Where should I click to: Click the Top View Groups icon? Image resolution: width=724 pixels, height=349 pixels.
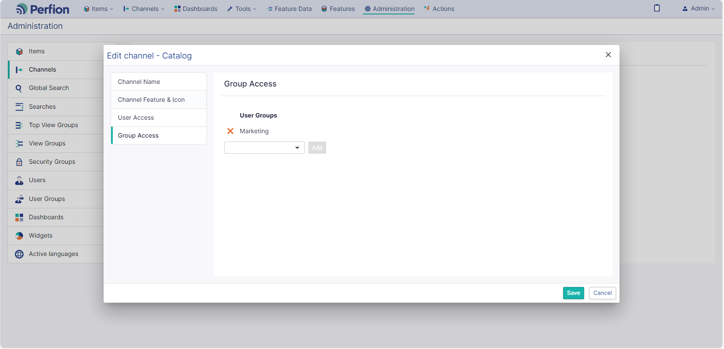19,125
